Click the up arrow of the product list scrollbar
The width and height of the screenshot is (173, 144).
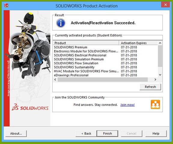point(160,43)
